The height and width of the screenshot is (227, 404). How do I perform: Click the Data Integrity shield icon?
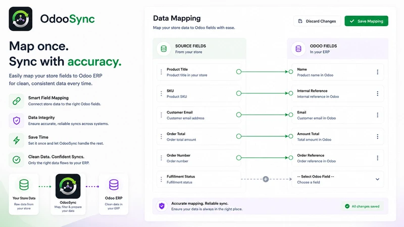[17, 121]
